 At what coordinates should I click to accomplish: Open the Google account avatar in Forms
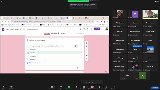click(x=107, y=29)
